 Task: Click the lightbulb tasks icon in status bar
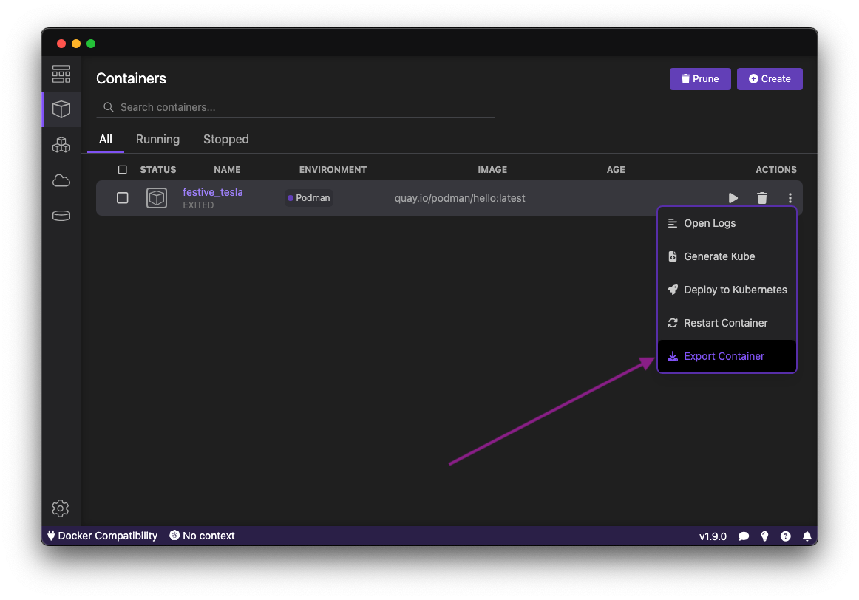click(x=764, y=536)
